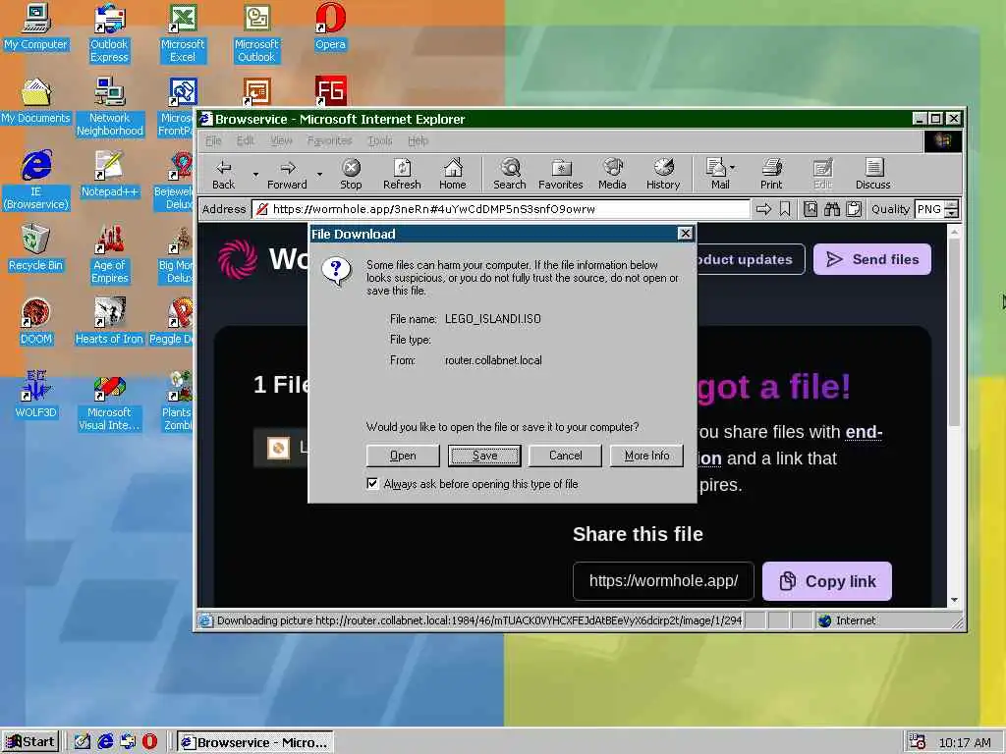Select the Opera desktop icon
The width and height of the screenshot is (1006, 754).
click(x=330, y=27)
